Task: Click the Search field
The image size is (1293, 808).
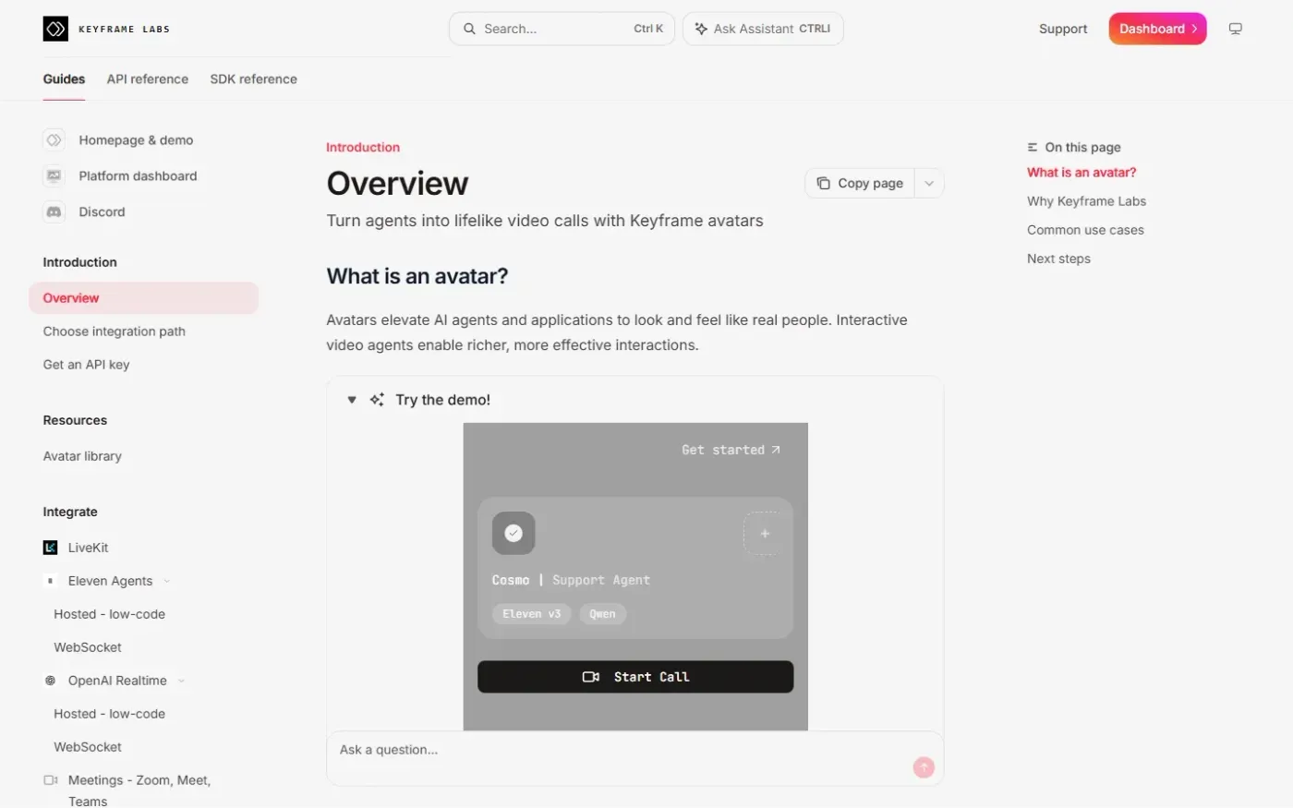Action: tap(562, 29)
